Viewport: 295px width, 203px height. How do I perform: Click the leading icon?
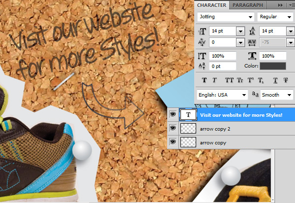tap(252, 31)
